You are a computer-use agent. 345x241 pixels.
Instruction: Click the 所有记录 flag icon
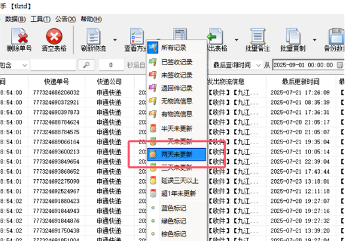(153, 47)
